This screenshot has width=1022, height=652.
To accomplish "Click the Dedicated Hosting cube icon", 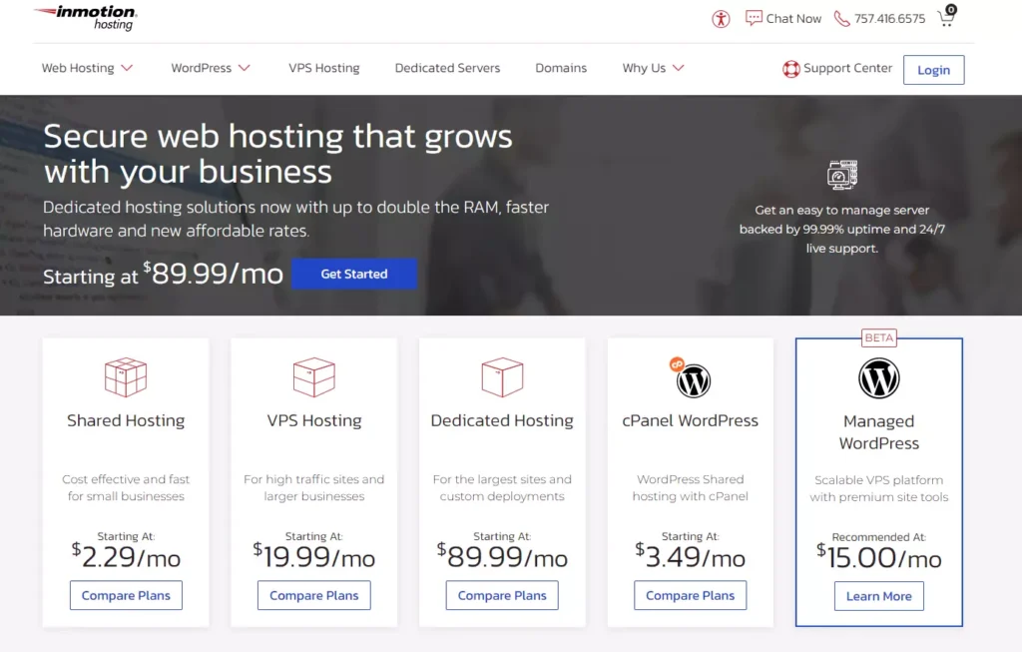I will click(x=502, y=376).
